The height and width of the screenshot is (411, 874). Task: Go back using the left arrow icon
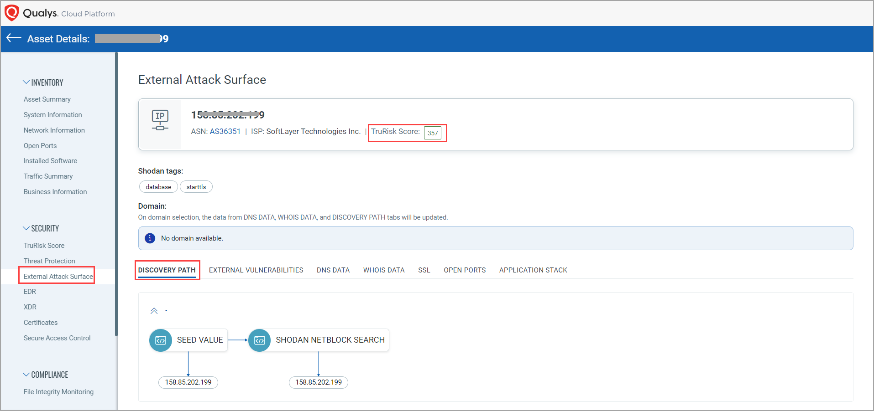pyautogui.click(x=14, y=38)
